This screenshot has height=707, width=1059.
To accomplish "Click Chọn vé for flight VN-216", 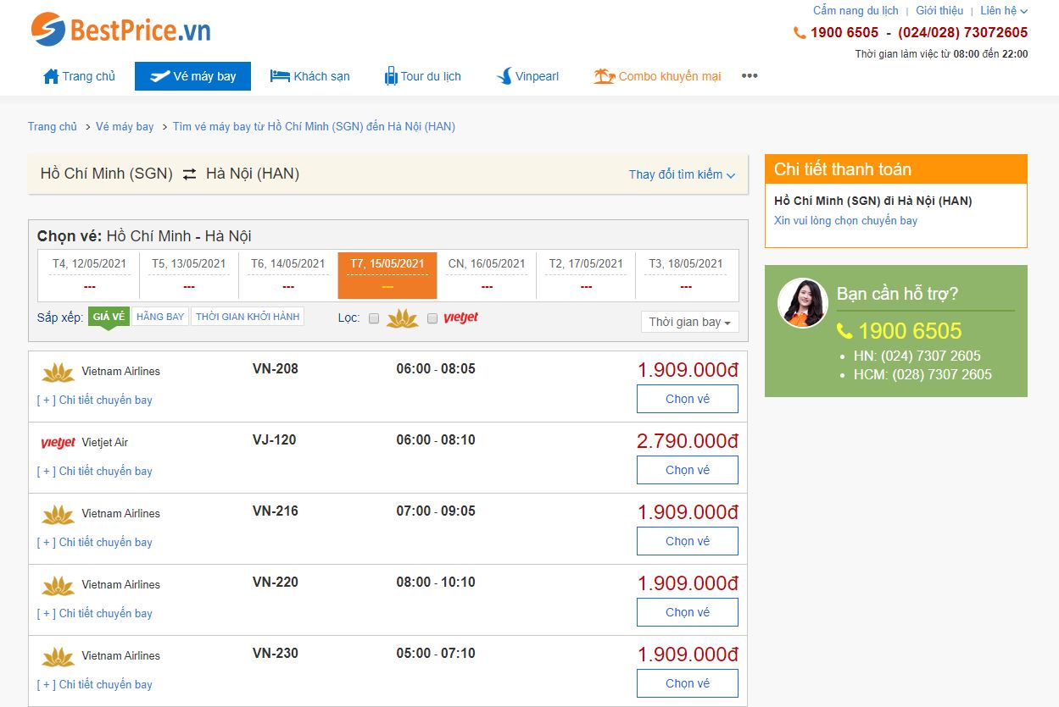I will pyautogui.click(x=688, y=541).
